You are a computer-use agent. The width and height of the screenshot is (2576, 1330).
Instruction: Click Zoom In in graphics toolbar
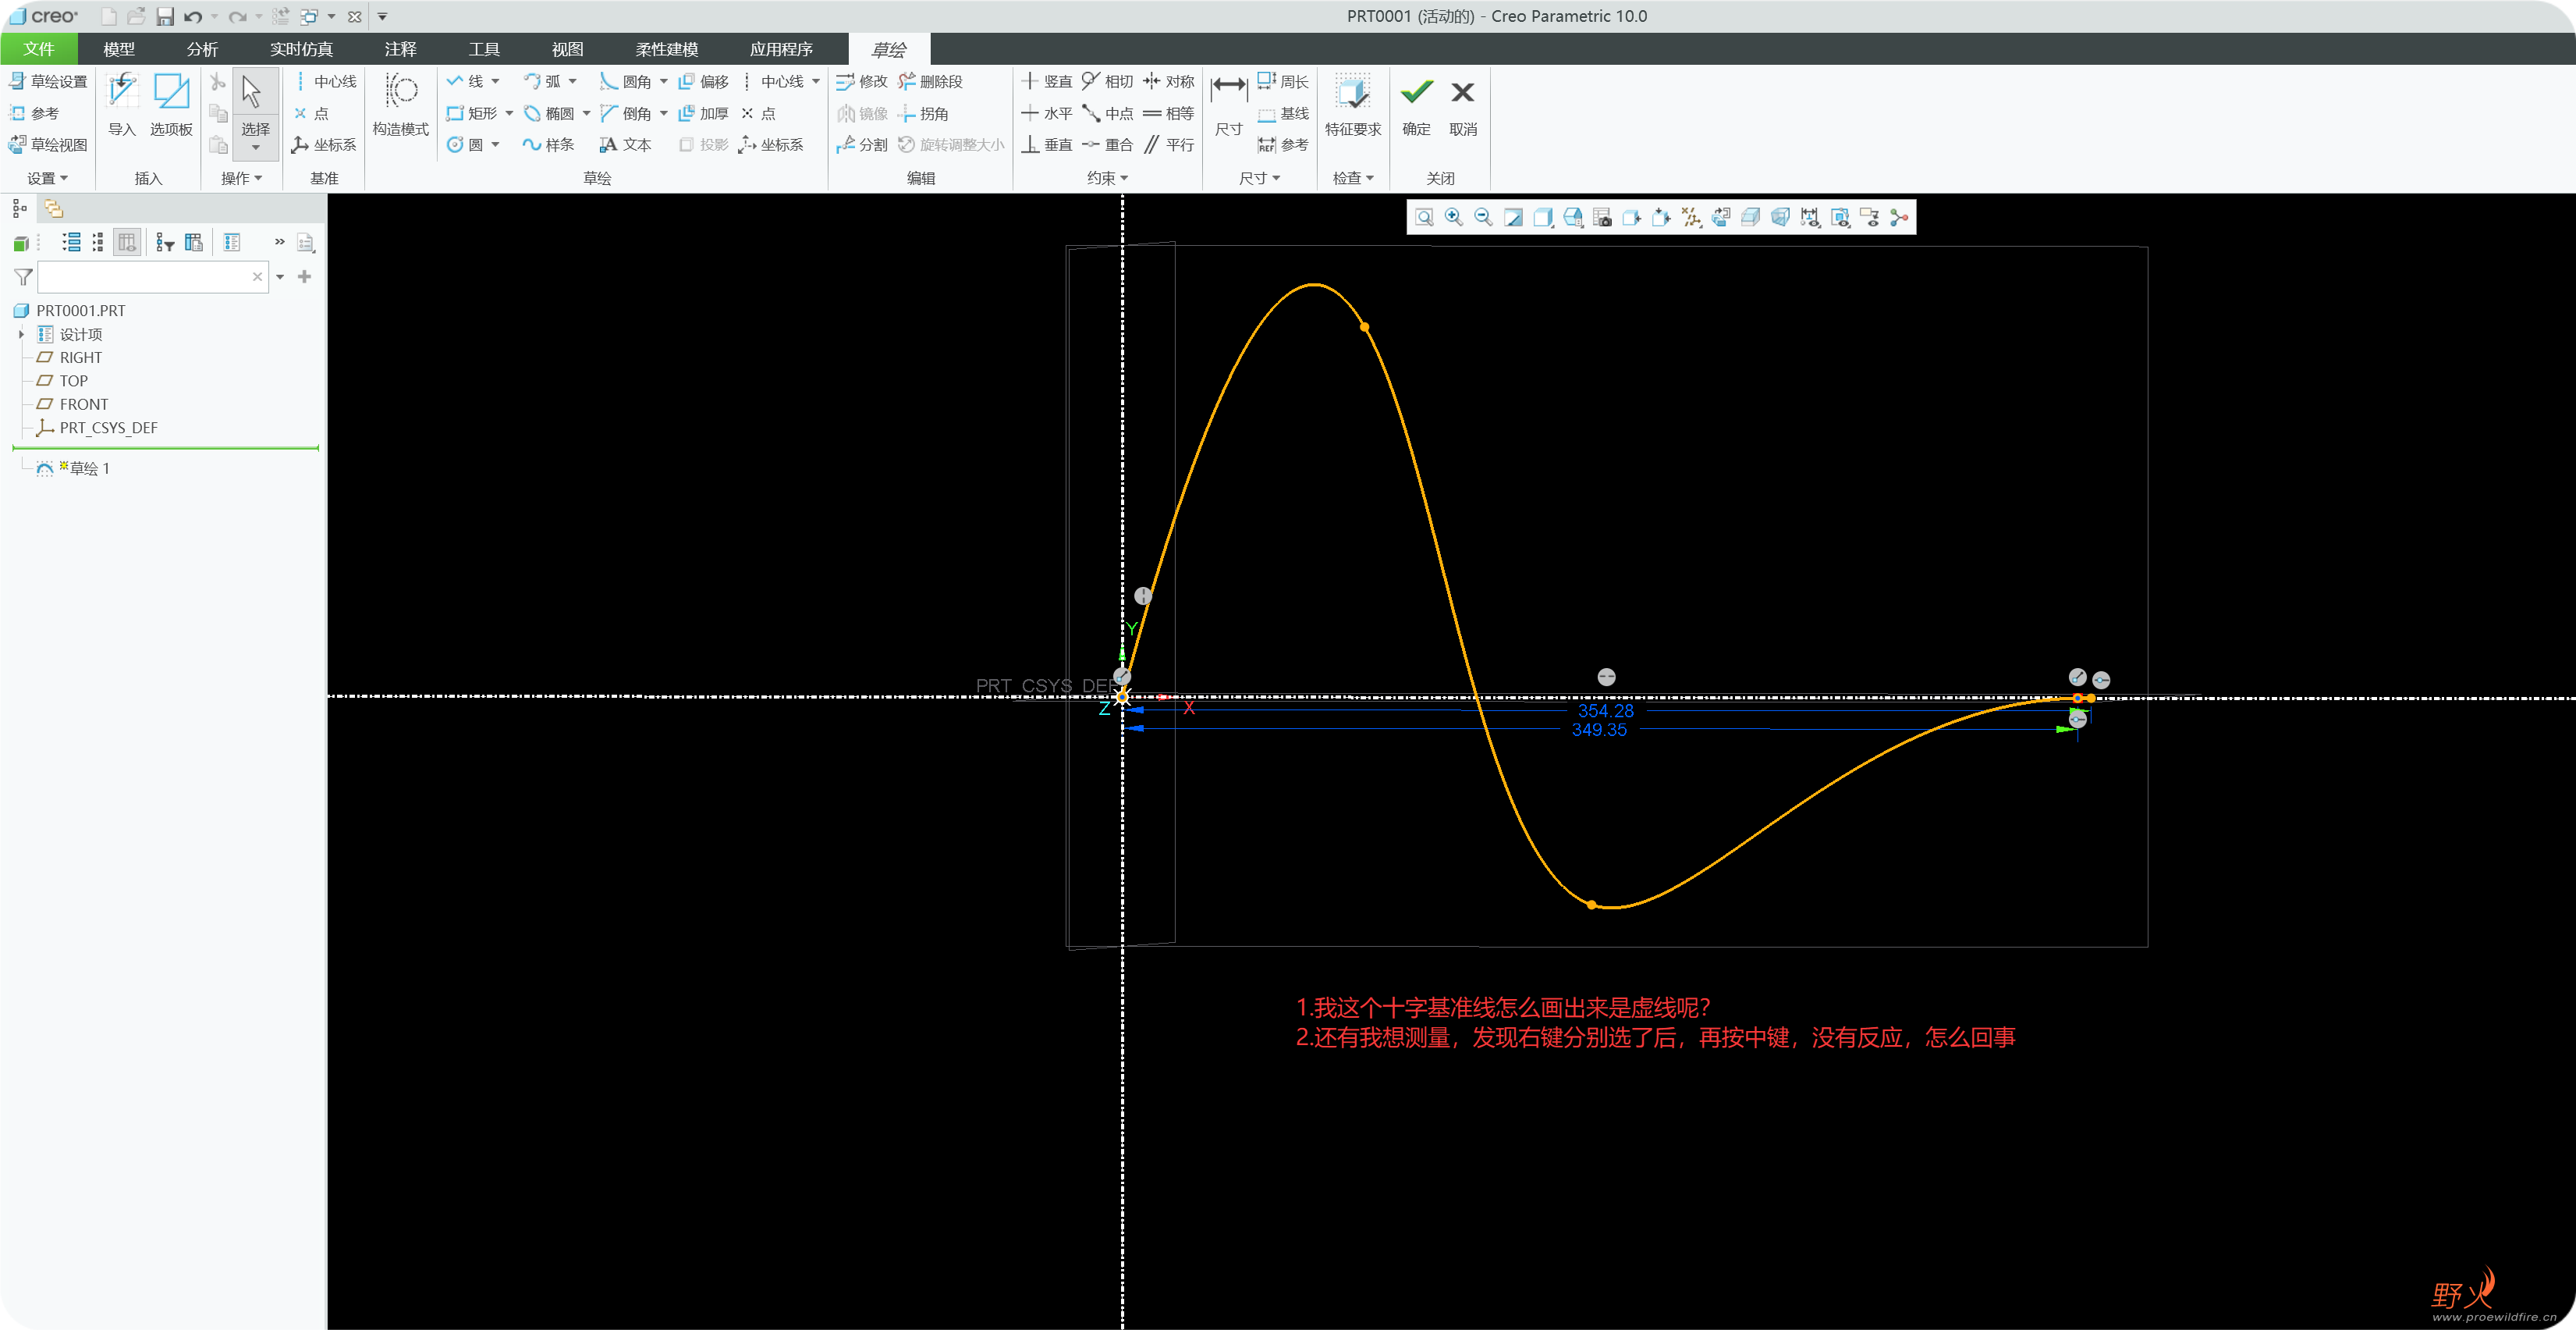click(1454, 217)
